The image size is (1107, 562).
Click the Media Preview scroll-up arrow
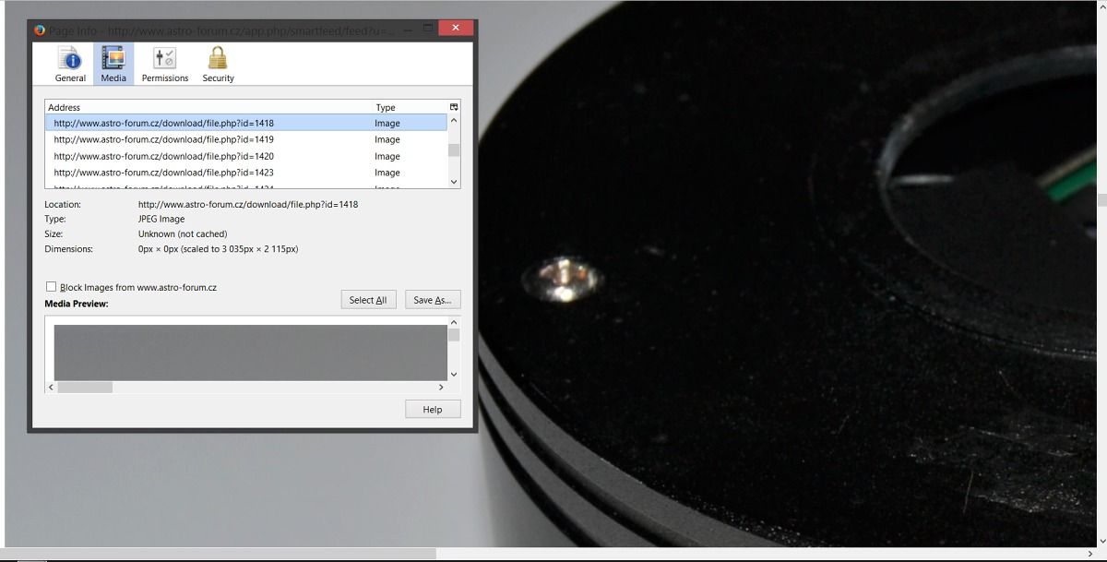(453, 322)
